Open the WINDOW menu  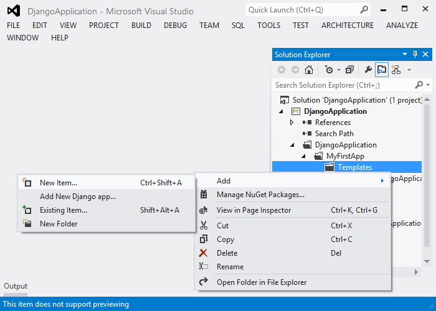[x=22, y=37]
